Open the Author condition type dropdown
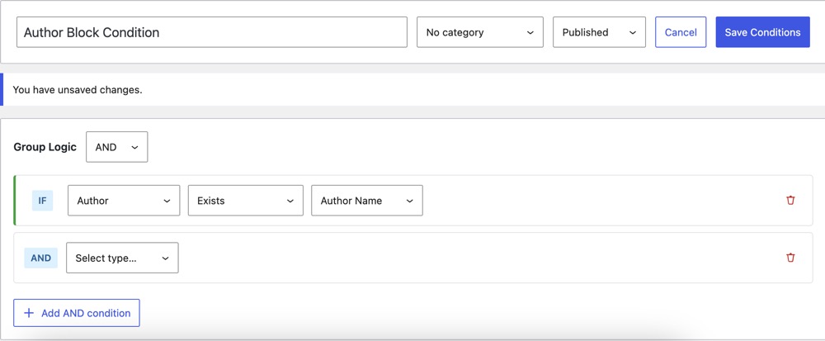Viewport: 825px width, 341px height. pos(124,201)
